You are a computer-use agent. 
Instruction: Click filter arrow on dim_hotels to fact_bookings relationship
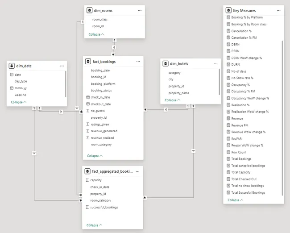click(166, 109)
